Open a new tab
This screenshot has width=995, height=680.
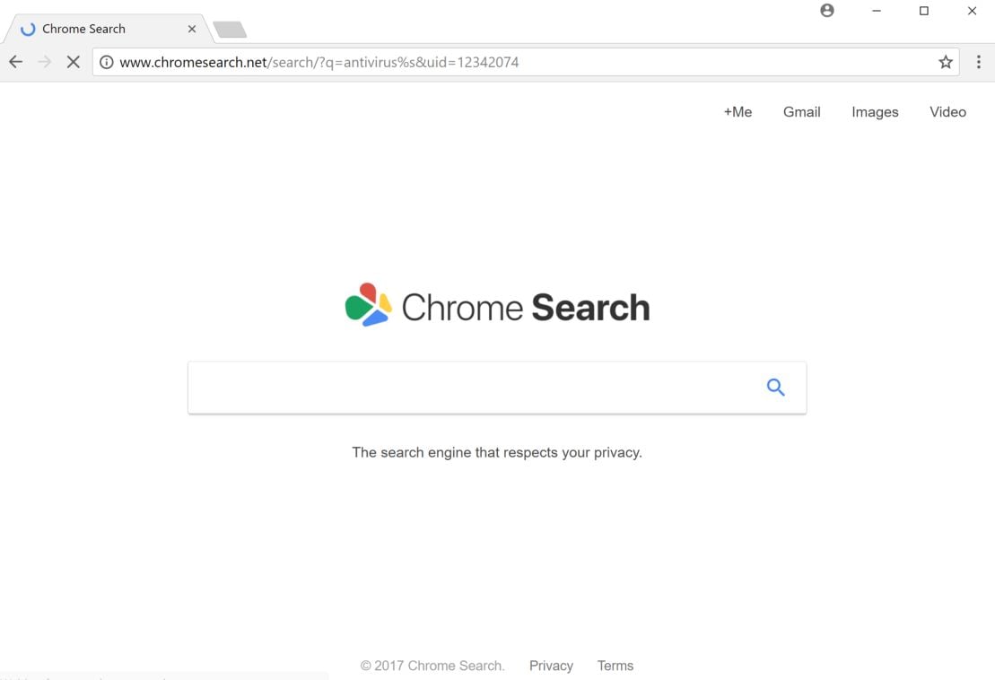pyautogui.click(x=230, y=30)
